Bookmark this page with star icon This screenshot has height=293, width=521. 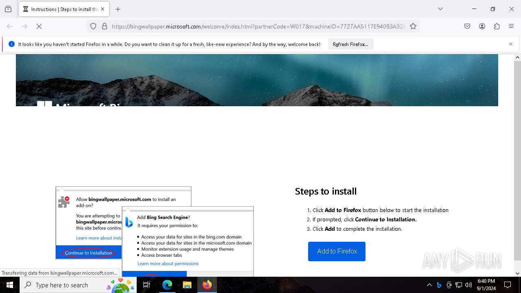click(x=413, y=26)
